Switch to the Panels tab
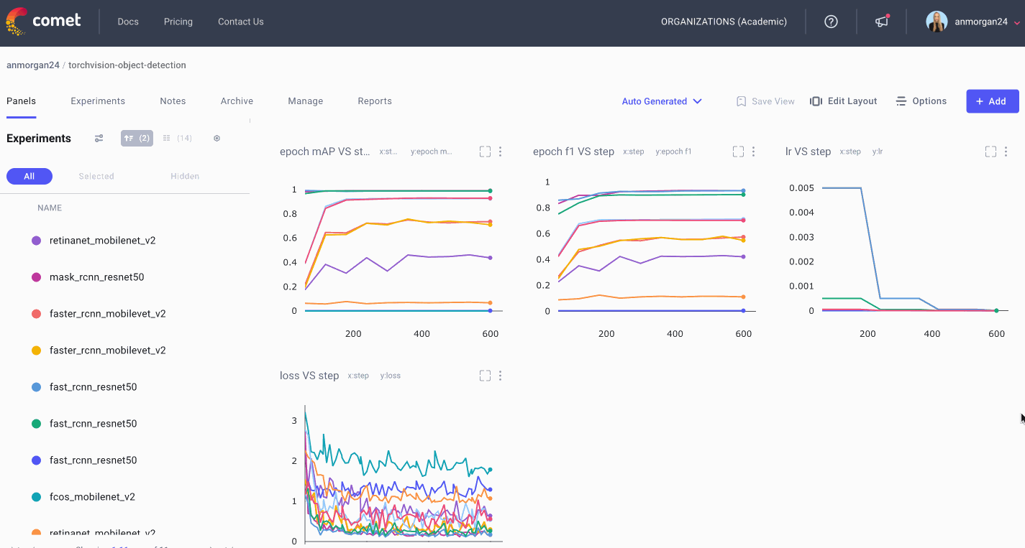The width and height of the screenshot is (1025, 548). pyautogui.click(x=21, y=101)
